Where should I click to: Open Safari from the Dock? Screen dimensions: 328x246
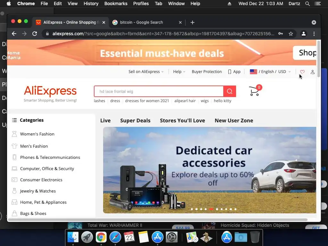(115, 237)
